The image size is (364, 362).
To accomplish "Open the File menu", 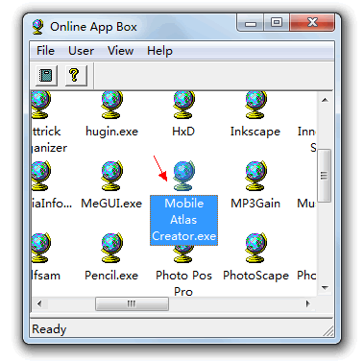I will pyautogui.click(x=45, y=51).
